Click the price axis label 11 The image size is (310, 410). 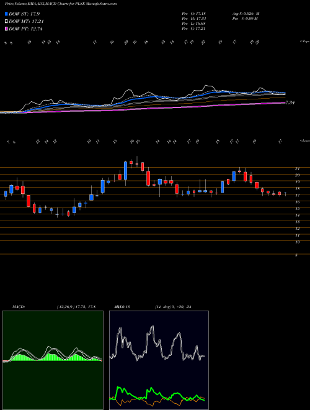click(297, 235)
